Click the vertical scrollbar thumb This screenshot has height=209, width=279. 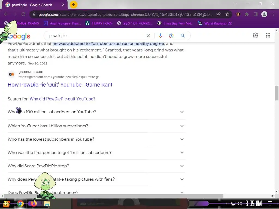(x=277, y=93)
